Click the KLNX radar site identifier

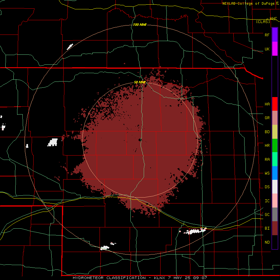tap(160, 278)
